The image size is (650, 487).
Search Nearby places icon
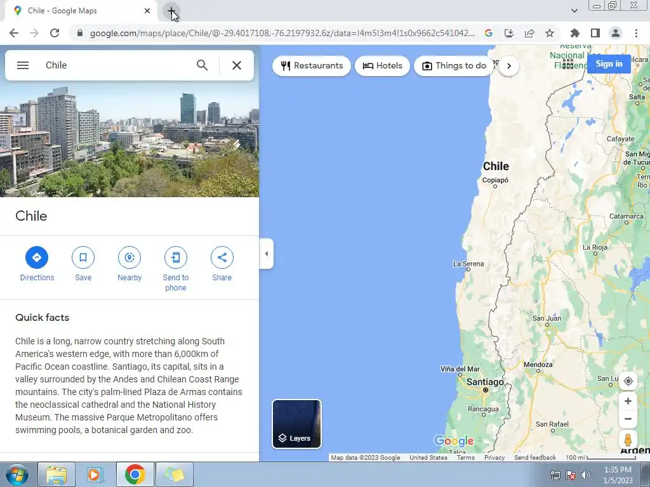(x=129, y=257)
